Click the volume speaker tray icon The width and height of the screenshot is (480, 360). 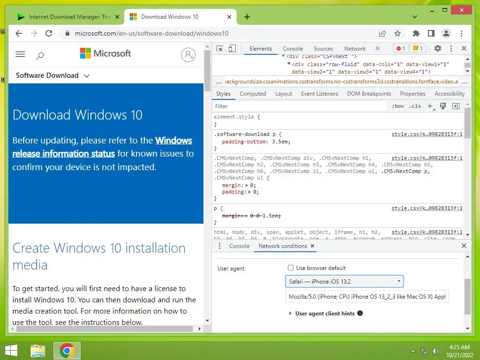tap(436, 351)
